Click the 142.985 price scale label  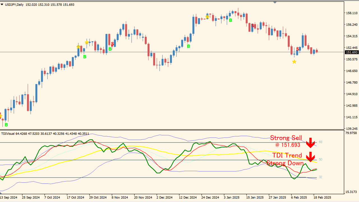click(352, 105)
